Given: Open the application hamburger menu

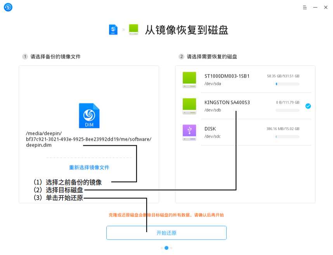Looking at the screenshot, I should [305, 7].
